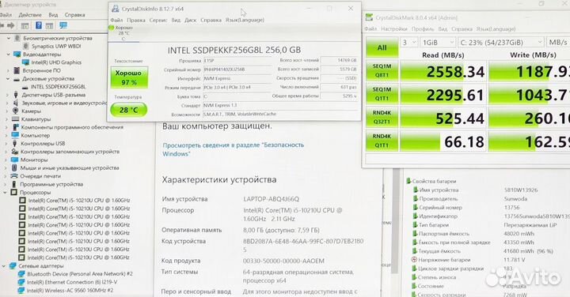Open the C: 23% drive selection dropdown

[x=501, y=43]
